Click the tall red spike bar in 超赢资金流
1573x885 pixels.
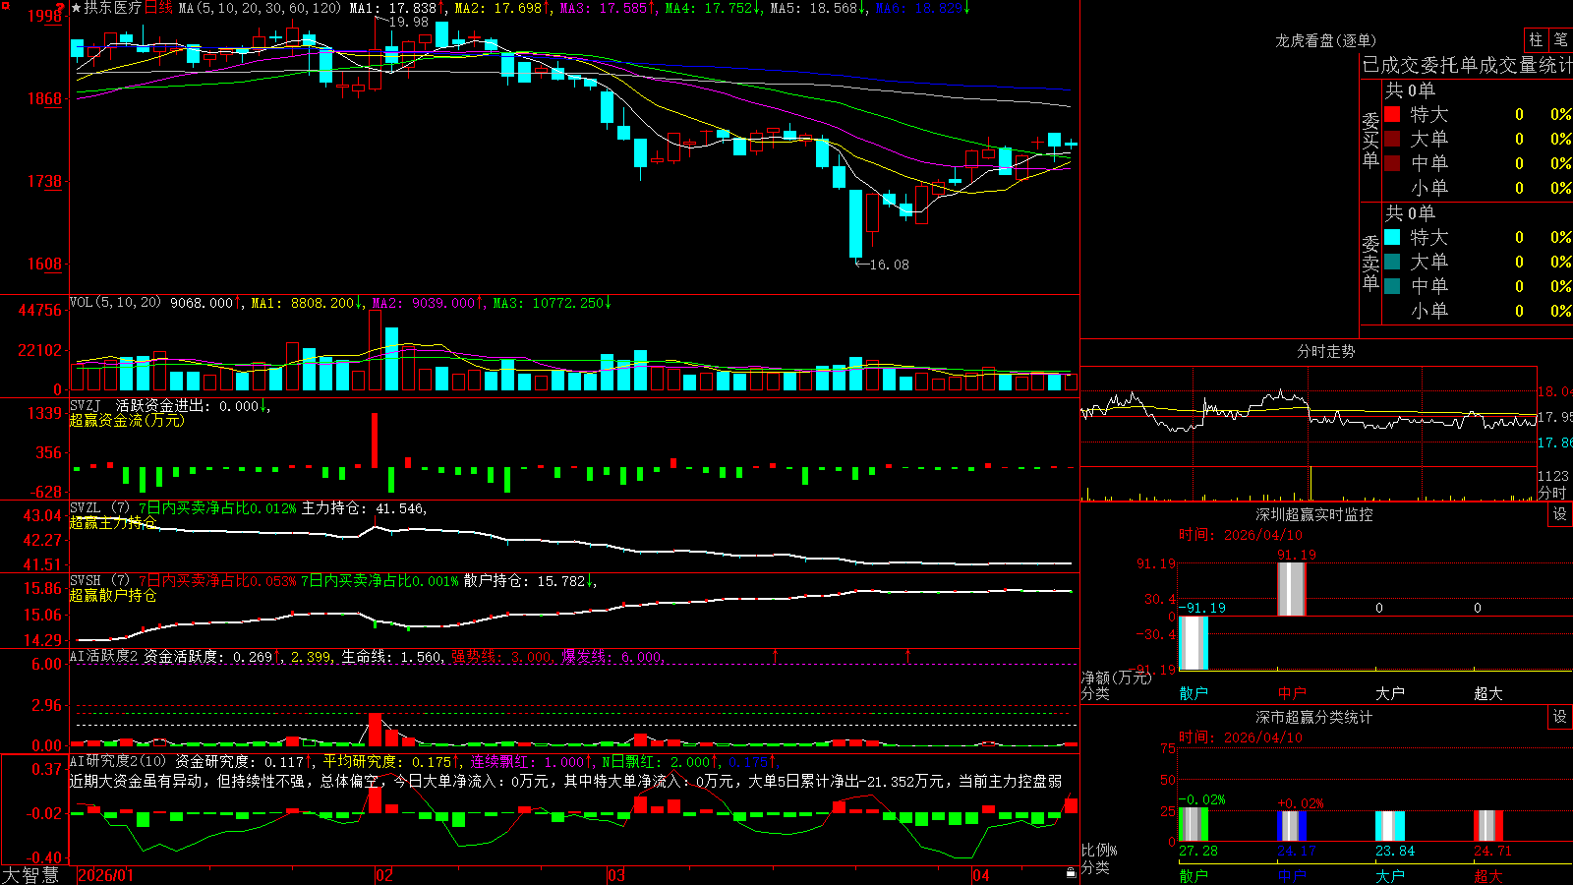tap(375, 440)
